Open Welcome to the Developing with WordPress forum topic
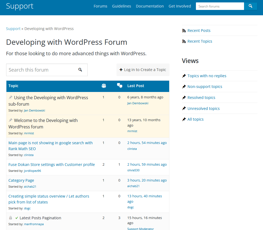The width and height of the screenshot is (263, 230). pos(43,124)
